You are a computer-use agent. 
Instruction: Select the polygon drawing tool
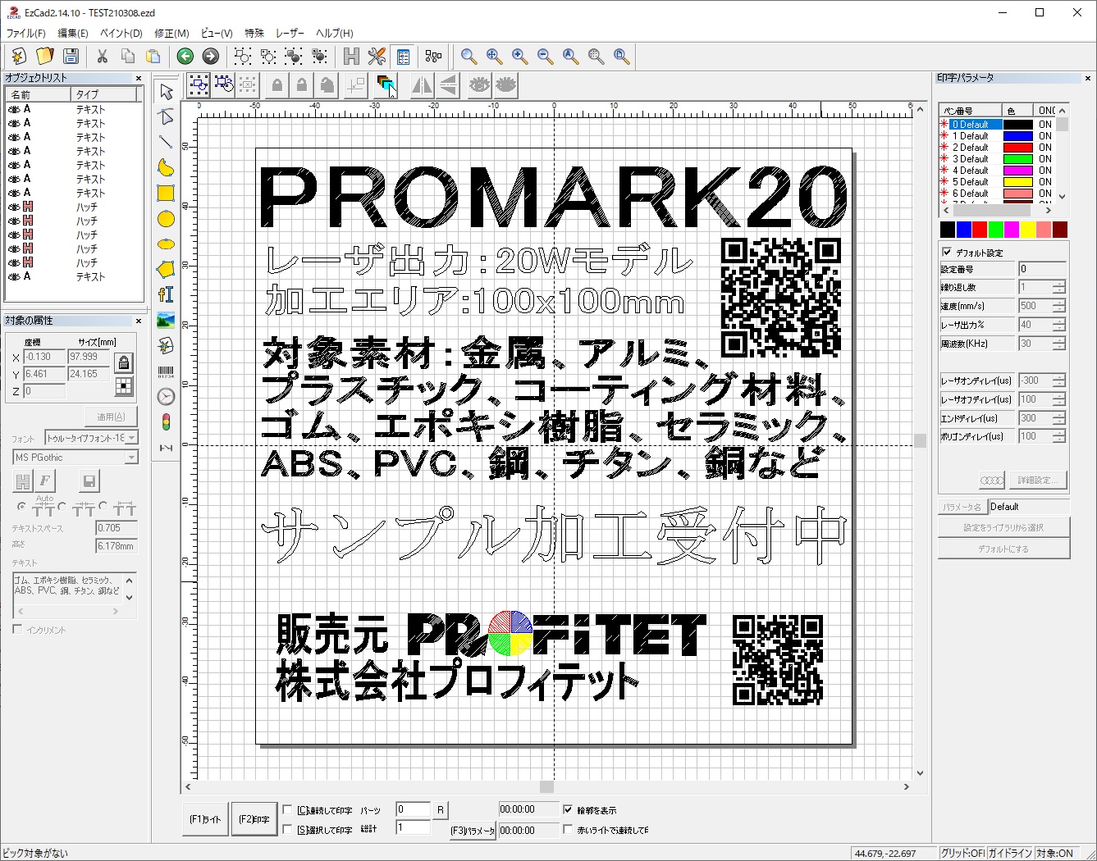[x=166, y=269]
